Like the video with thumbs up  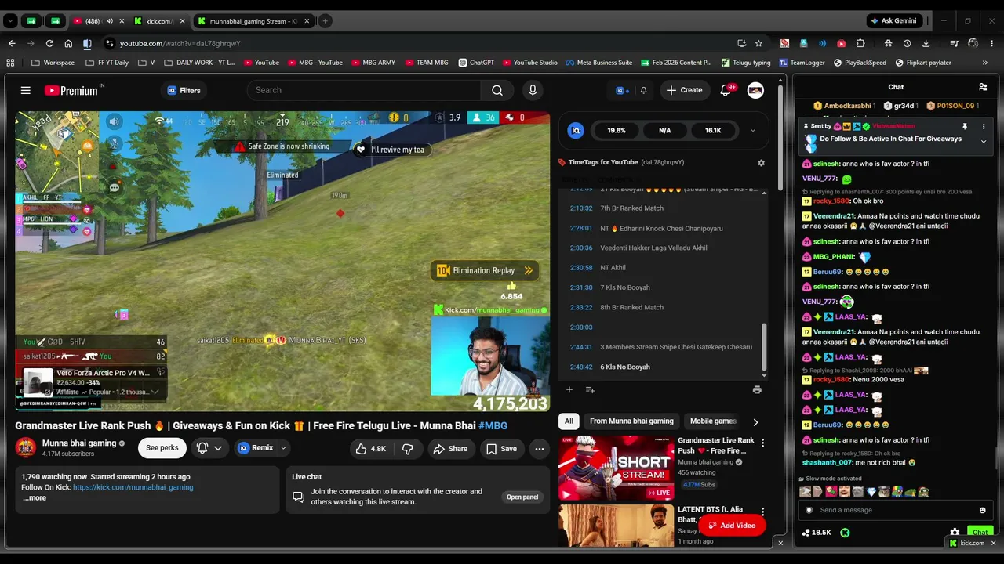(371, 448)
